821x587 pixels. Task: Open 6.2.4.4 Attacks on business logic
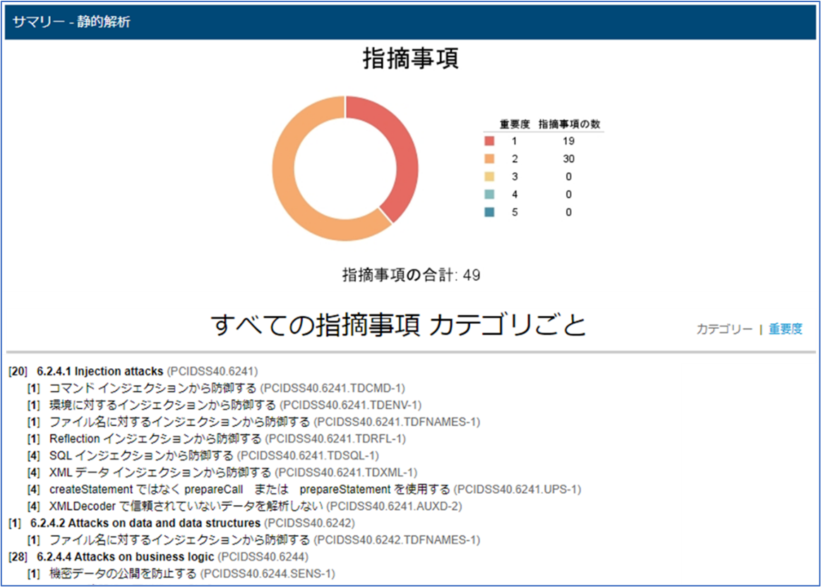click(123, 557)
